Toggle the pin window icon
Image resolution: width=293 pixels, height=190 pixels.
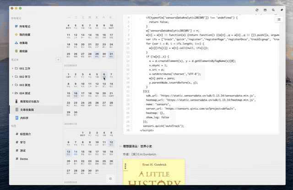tap(282, 10)
